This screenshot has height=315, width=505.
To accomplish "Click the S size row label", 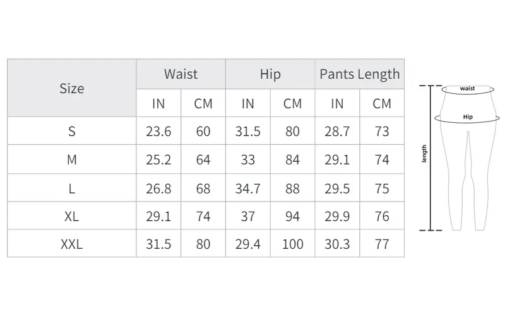I will 72,131.
